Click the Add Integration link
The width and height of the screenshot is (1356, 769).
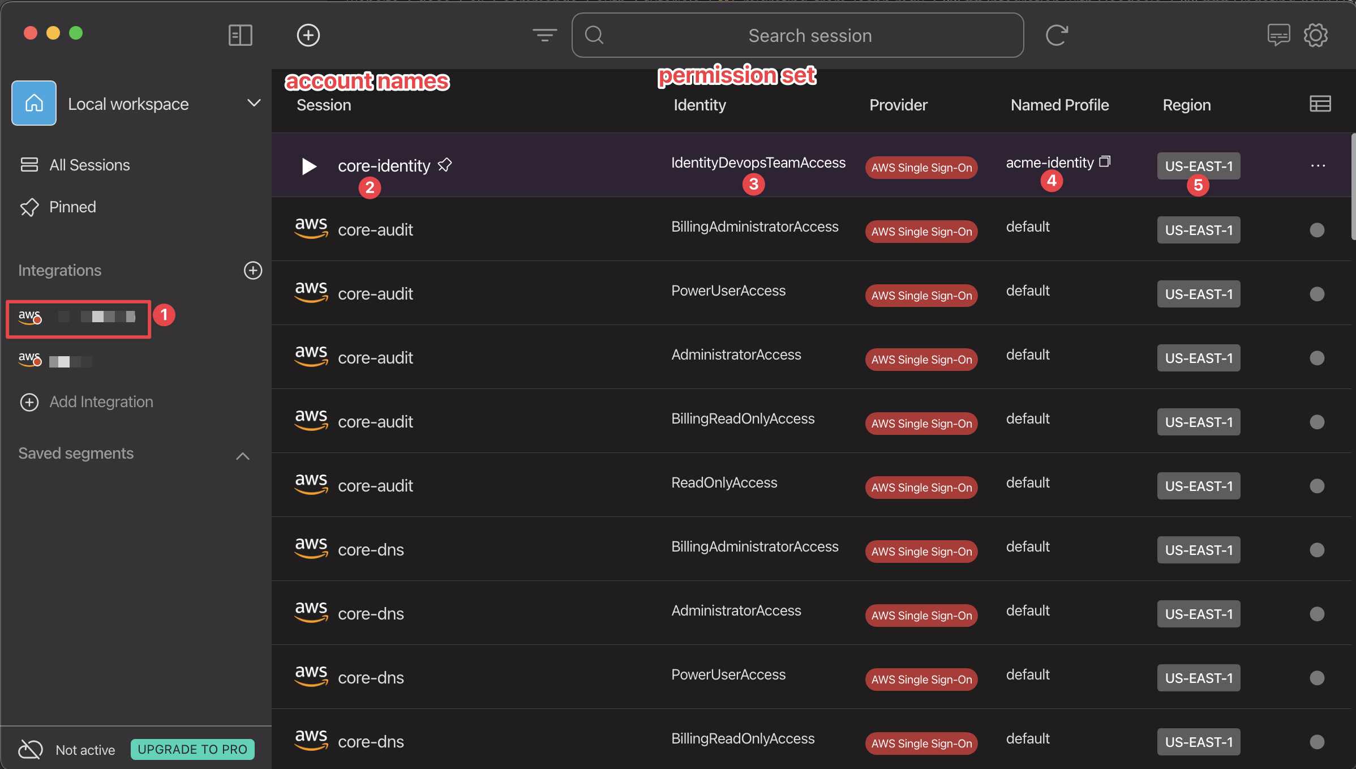pyautogui.click(x=101, y=401)
